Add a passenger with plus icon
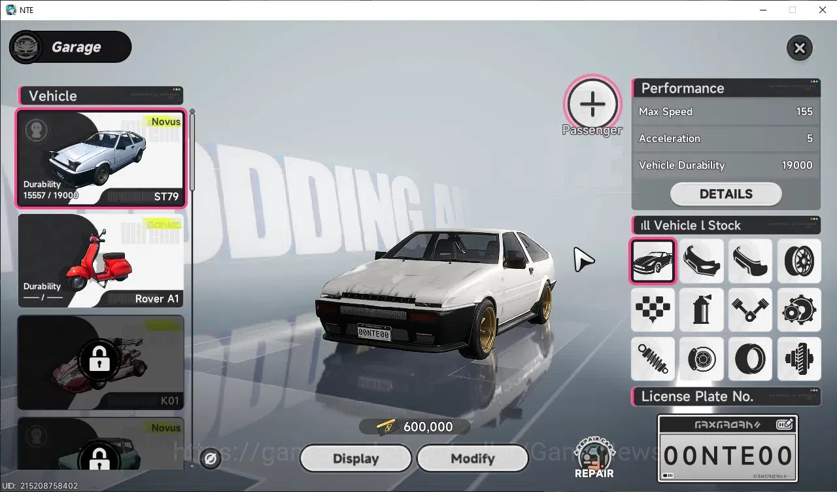The image size is (837, 492). [592, 103]
